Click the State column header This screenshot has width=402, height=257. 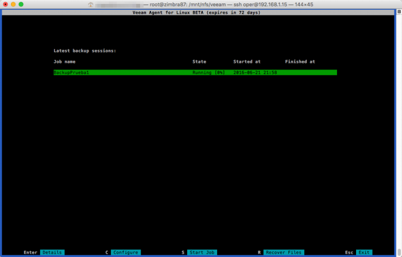tap(199, 62)
